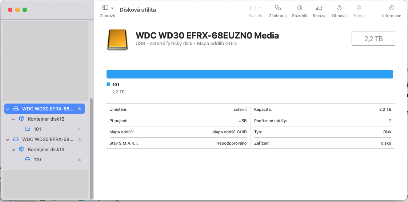Screen dimensions: 408x202
Task: Minimize the window with yellow button
Action: [x=17, y=10]
